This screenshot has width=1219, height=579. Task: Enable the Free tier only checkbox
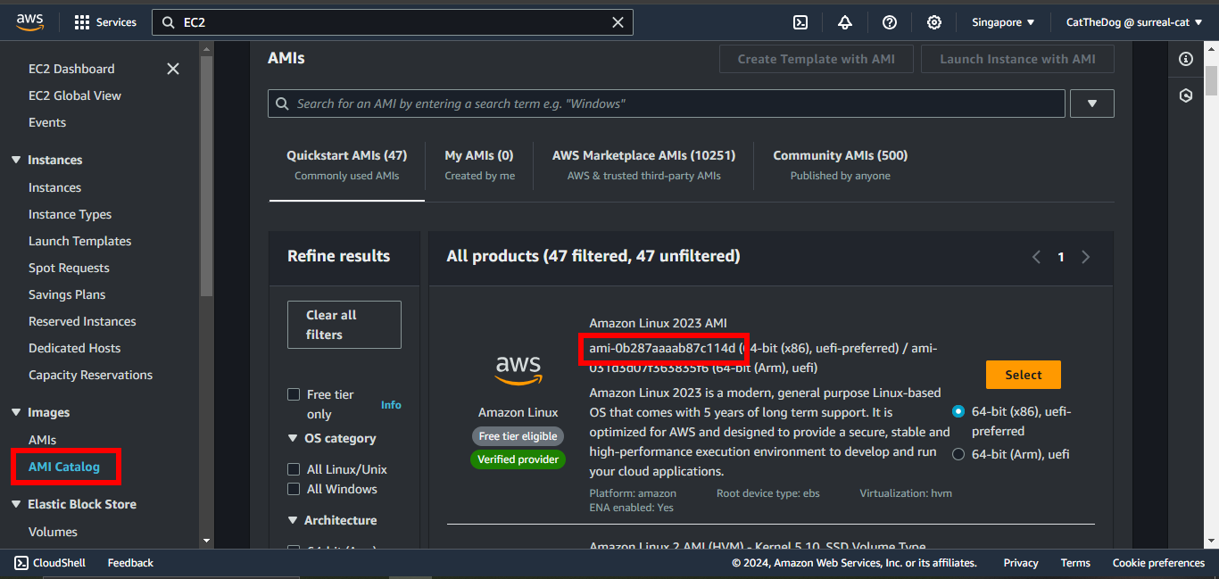pyautogui.click(x=294, y=394)
